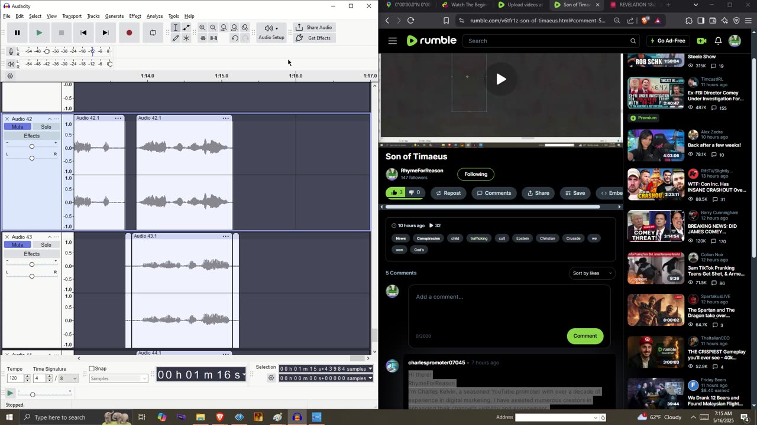The width and height of the screenshot is (757, 425).
Task: Collapse the Audio 42 track
Action: [x=50, y=119]
